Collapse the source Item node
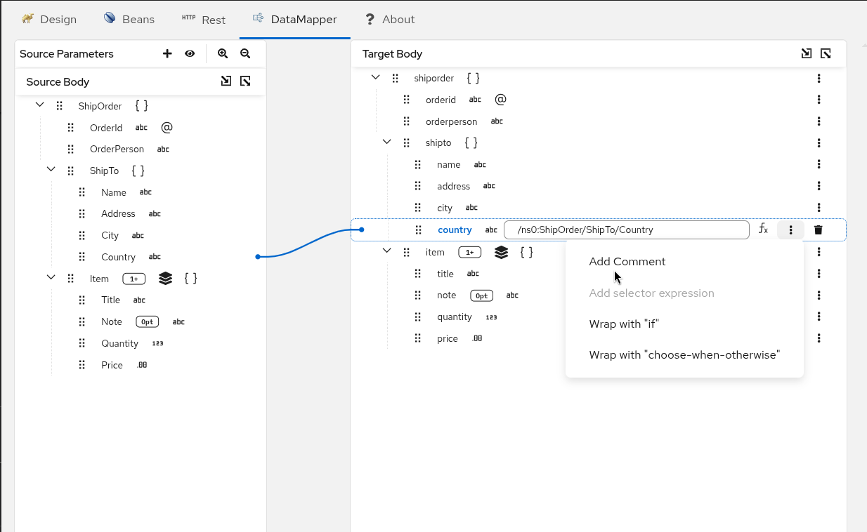The image size is (867, 532). (x=51, y=278)
